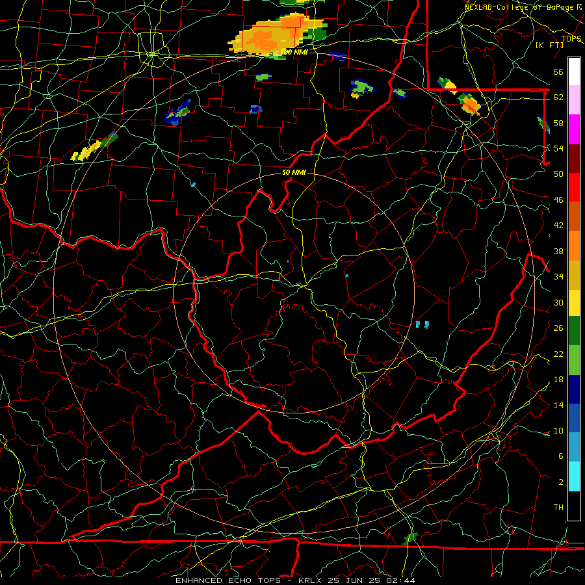Viewport: 585px width, 585px height.
Task: Click the legend value 42
Action: click(x=558, y=226)
